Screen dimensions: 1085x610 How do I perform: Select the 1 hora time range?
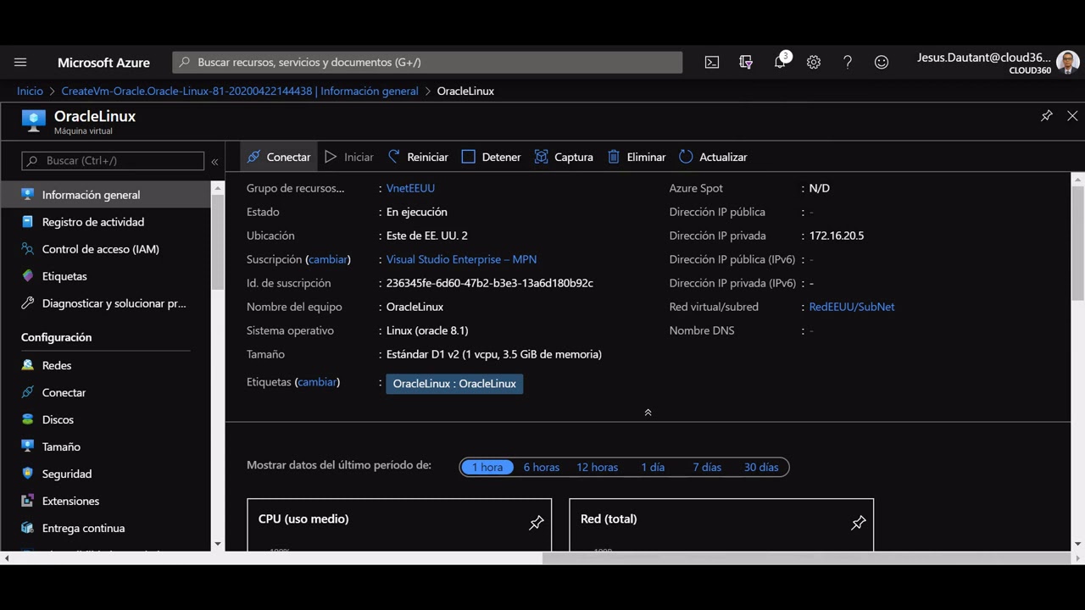point(487,467)
